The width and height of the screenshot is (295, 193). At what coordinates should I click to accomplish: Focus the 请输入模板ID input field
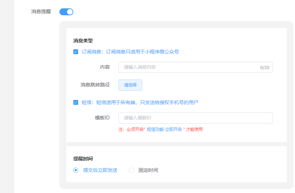click(196, 118)
